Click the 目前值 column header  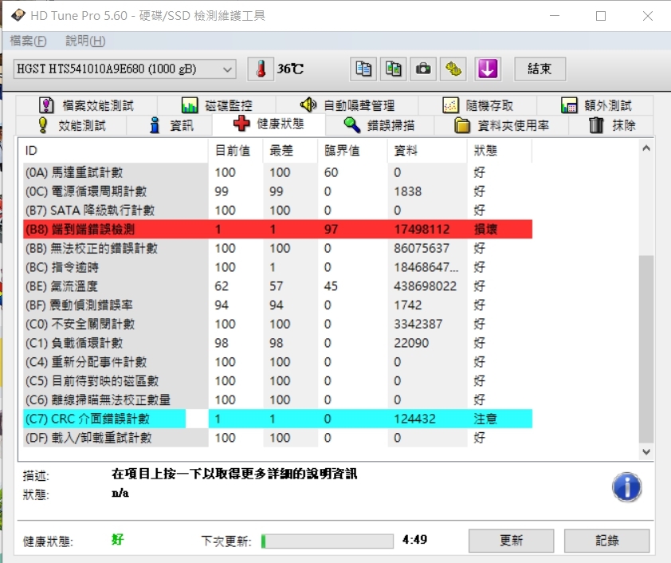pos(235,151)
